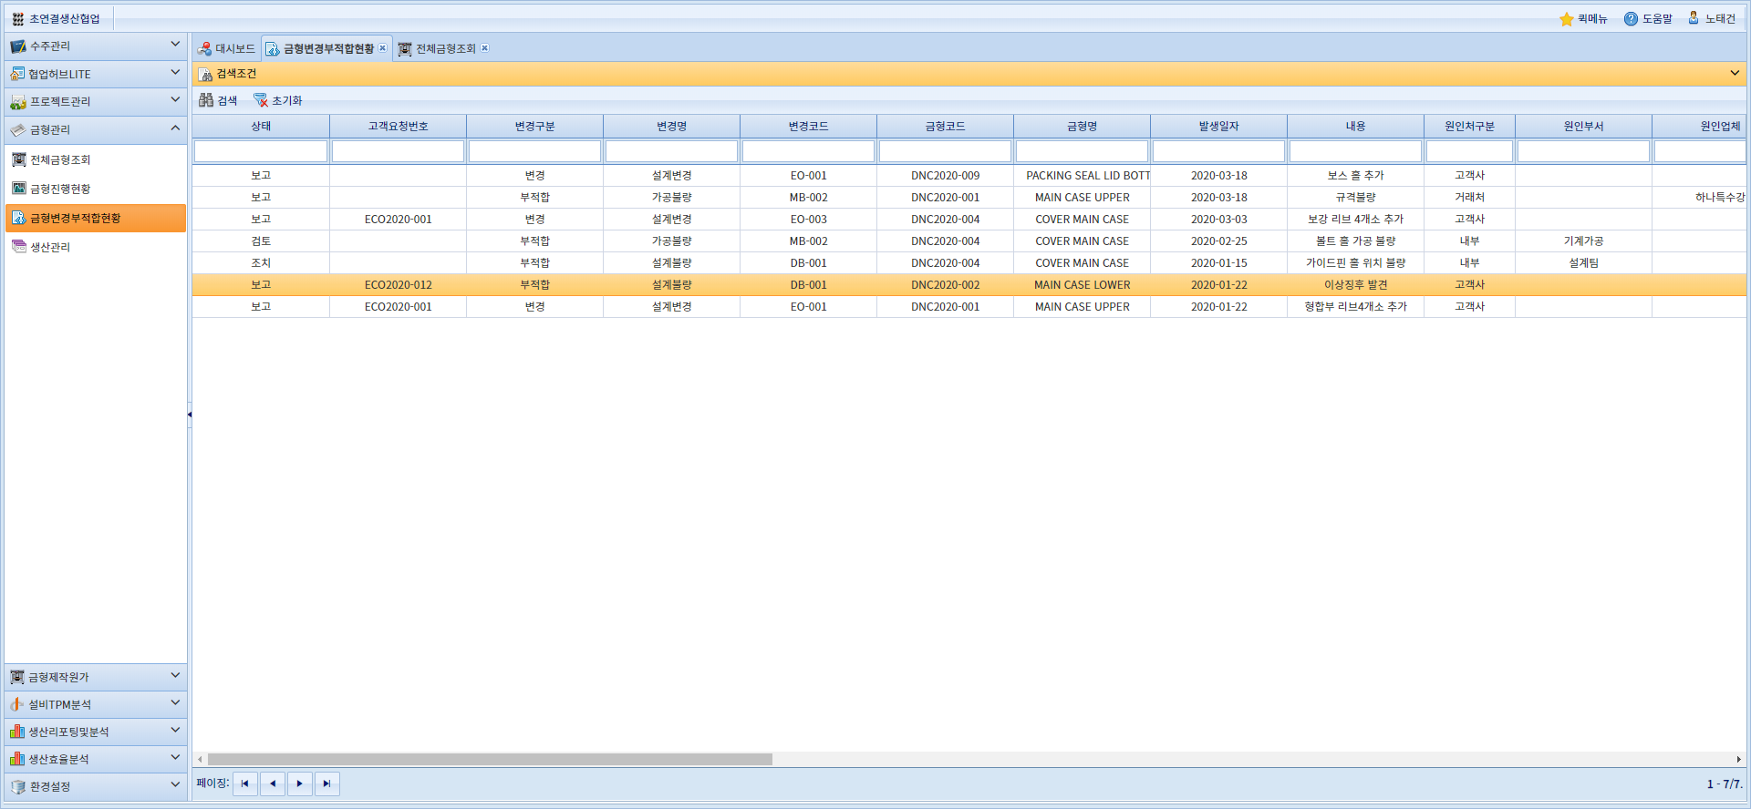The height and width of the screenshot is (809, 1751).
Task: Open 도움말 help icon
Action: 1631,19
